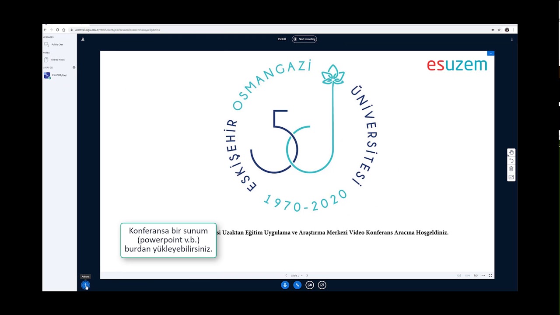Turn on multi-user whiteboard
This screenshot has width=560, height=315.
511,177
